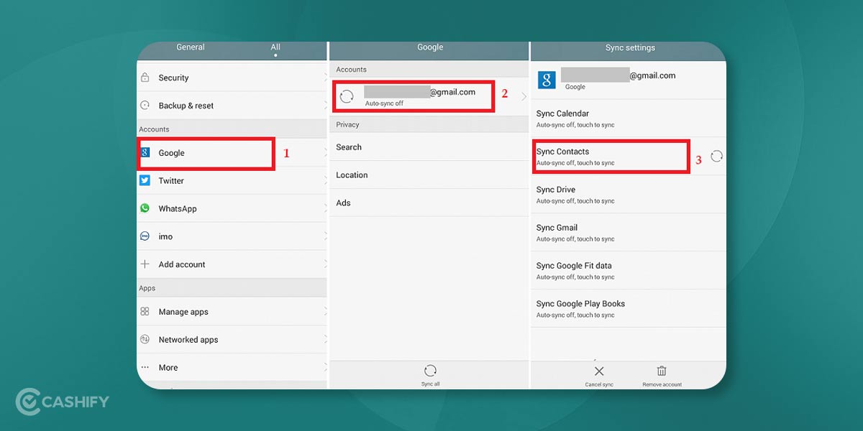Open the Twitter account row

tap(232, 181)
